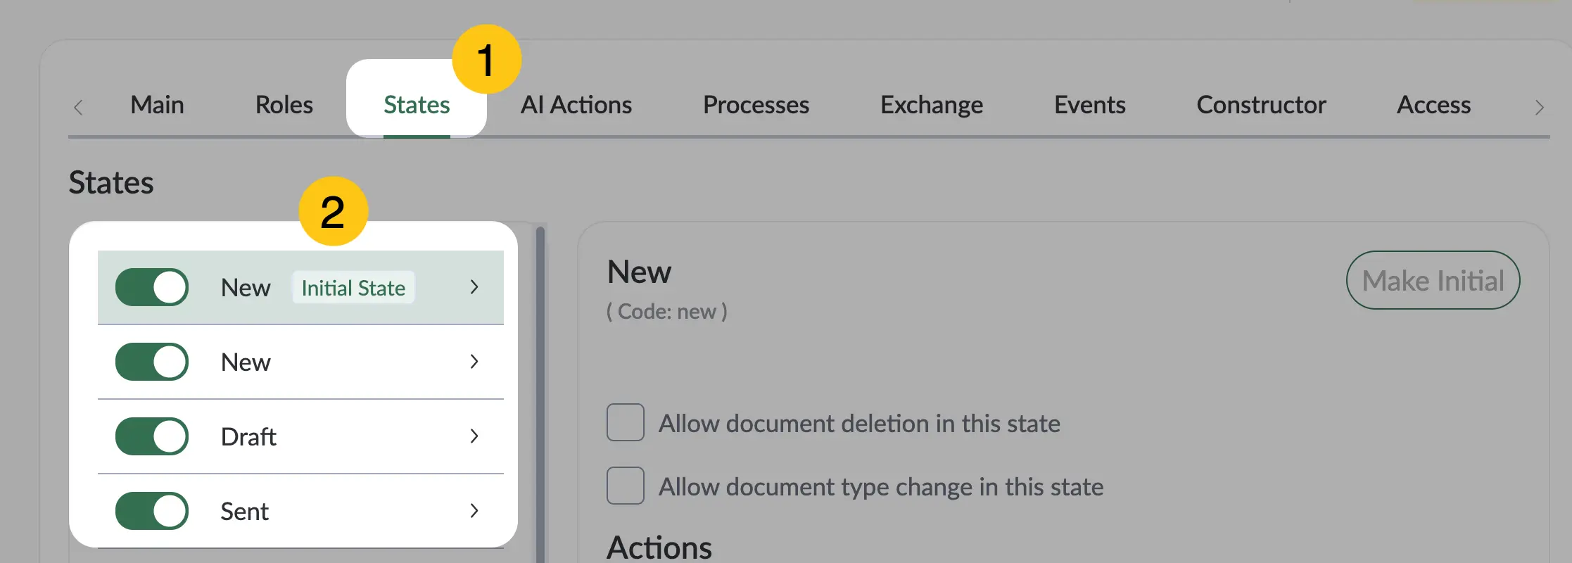The height and width of the screenshot is (563, 1572).
Task: Click the Make Initial button
Action: (x=1433, y=280)
